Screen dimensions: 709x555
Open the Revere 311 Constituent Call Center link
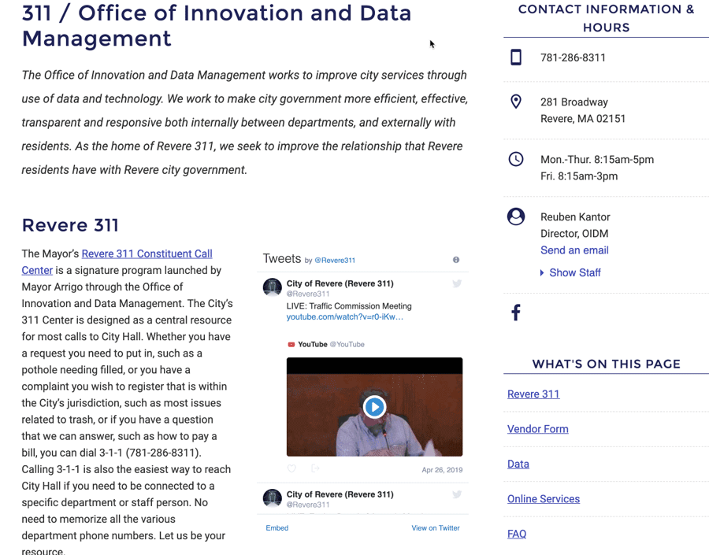[x=147, y=253]
